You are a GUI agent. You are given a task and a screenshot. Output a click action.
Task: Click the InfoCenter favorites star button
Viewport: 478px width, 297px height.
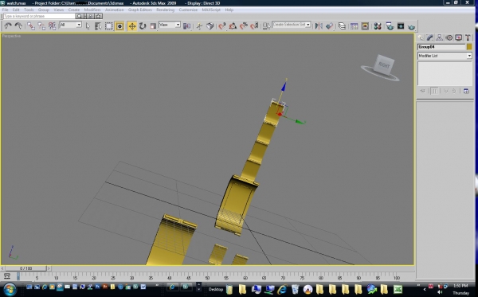click(x=99, y=16)
